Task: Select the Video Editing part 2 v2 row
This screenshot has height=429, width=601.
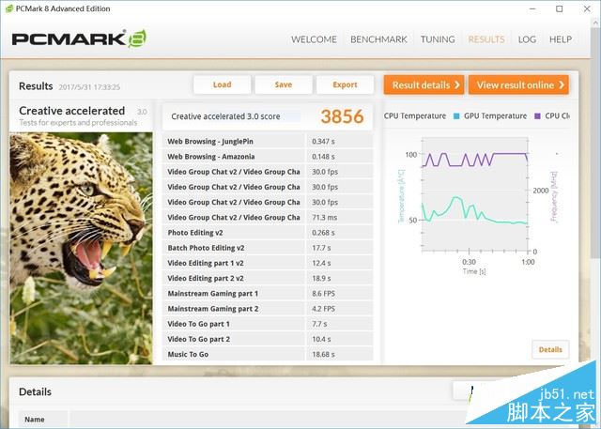Action: [268, 278]
